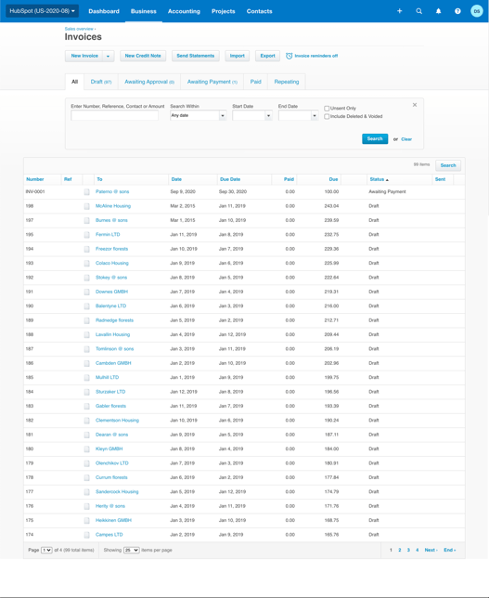Enable the Unsent Only checkbox
Viewport: 489px width, 598px height.
[x=327, y=109]
